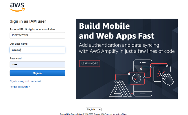Click the language selector dropdown arrow

click(99, 109)
